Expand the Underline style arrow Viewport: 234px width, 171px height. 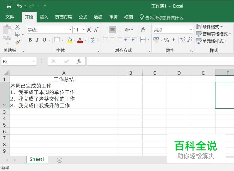click(50, 40)
